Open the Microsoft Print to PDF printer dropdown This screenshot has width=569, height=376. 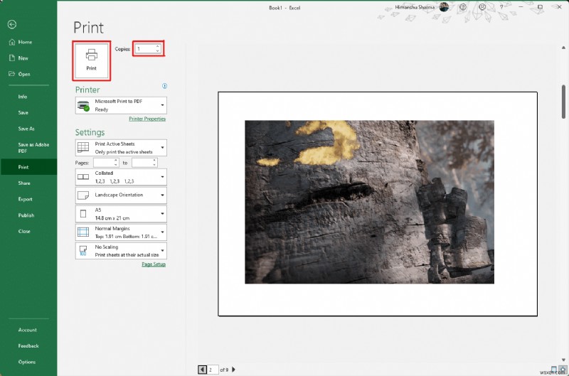(121, 105)
